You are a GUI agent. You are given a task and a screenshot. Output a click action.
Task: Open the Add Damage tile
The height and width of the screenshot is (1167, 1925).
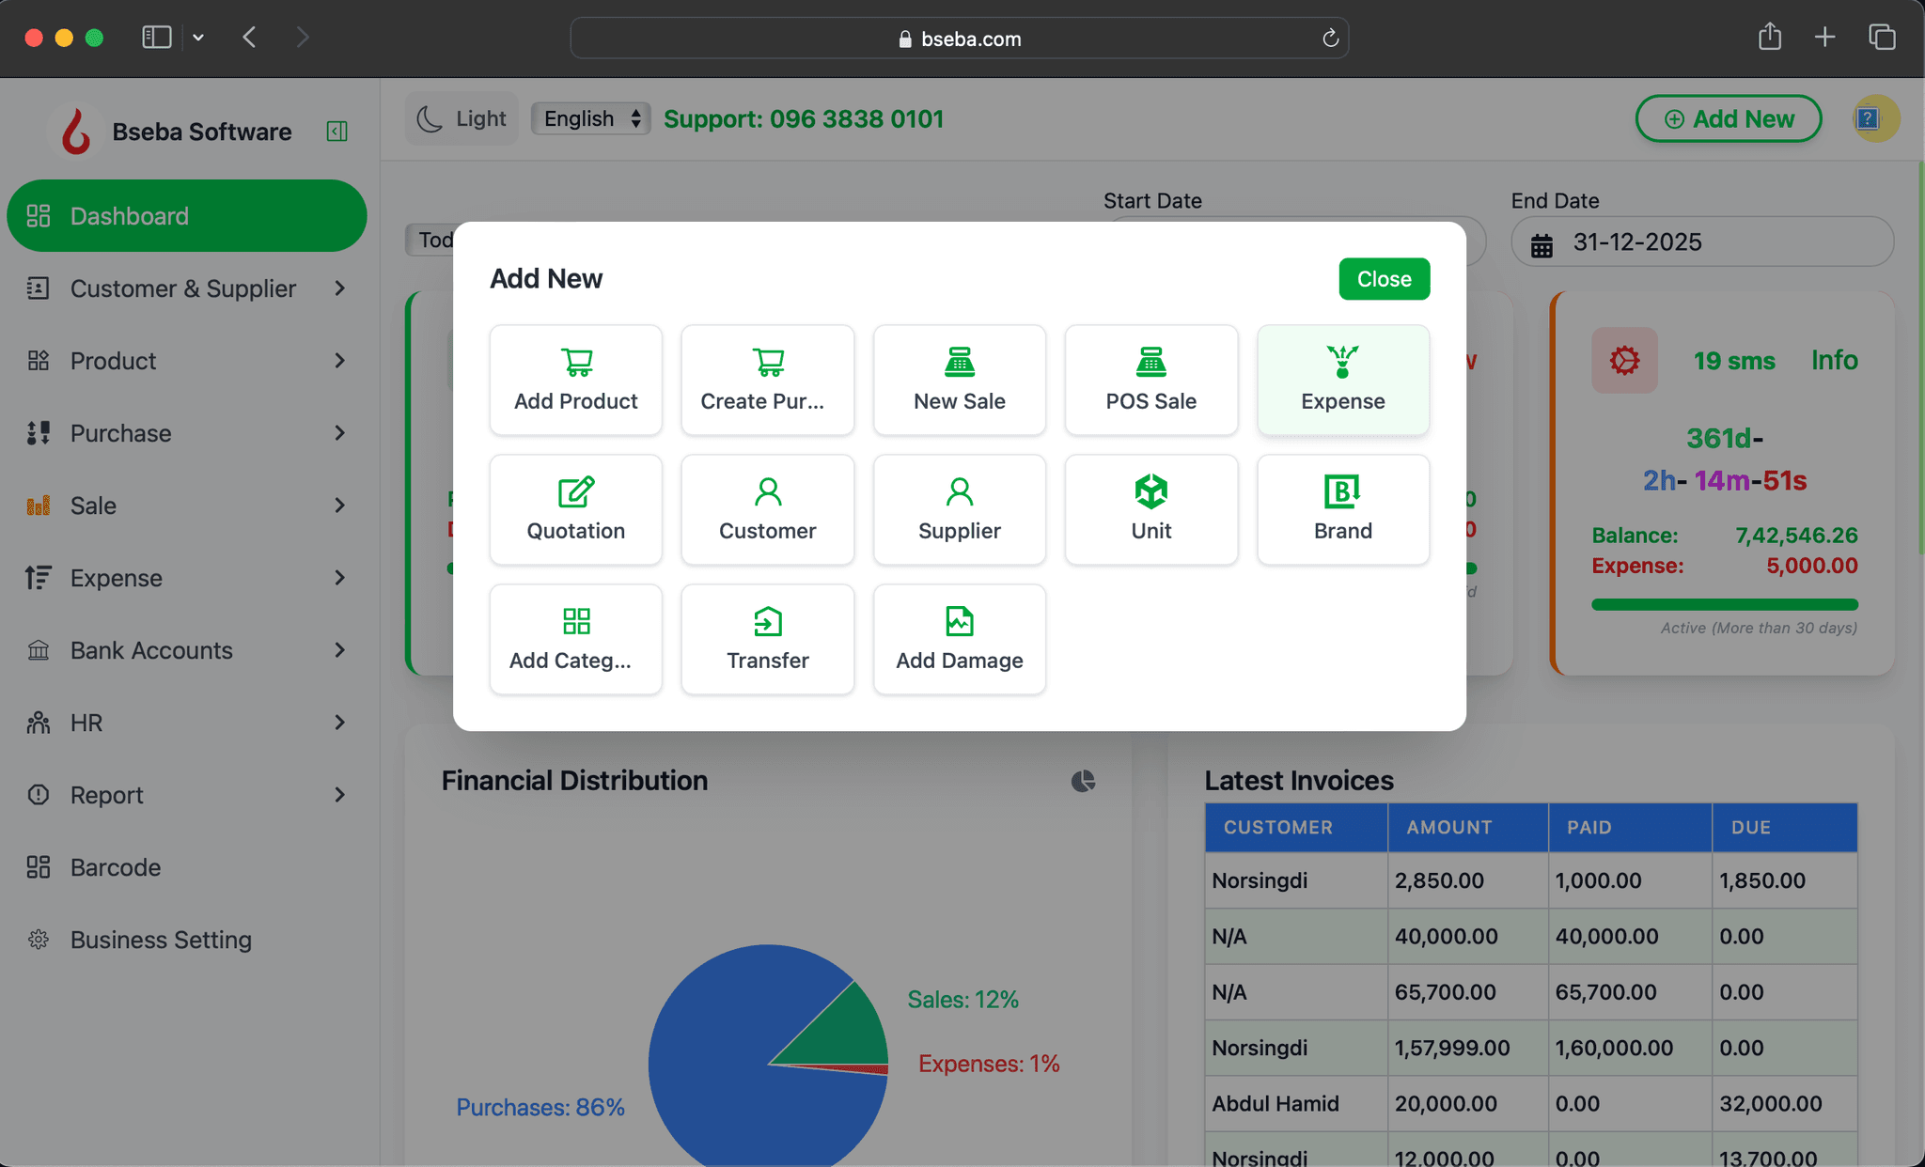click(x=959, y=639)
